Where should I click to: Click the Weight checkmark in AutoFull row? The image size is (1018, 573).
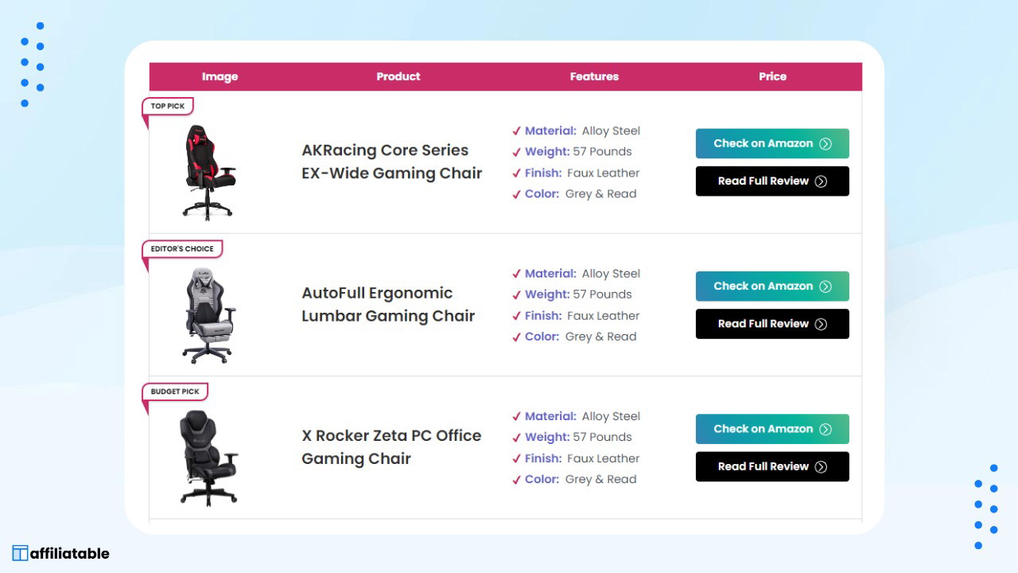[517, 294]
